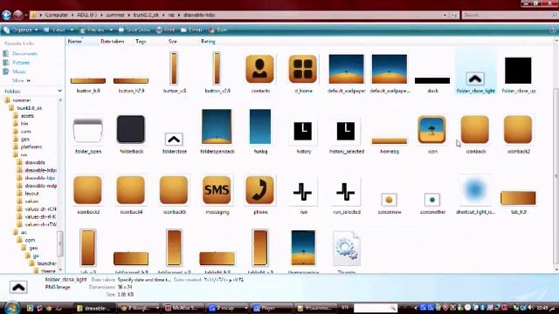559x314 pixels.
Task: Sort by the Size column header
Action: 173,41
